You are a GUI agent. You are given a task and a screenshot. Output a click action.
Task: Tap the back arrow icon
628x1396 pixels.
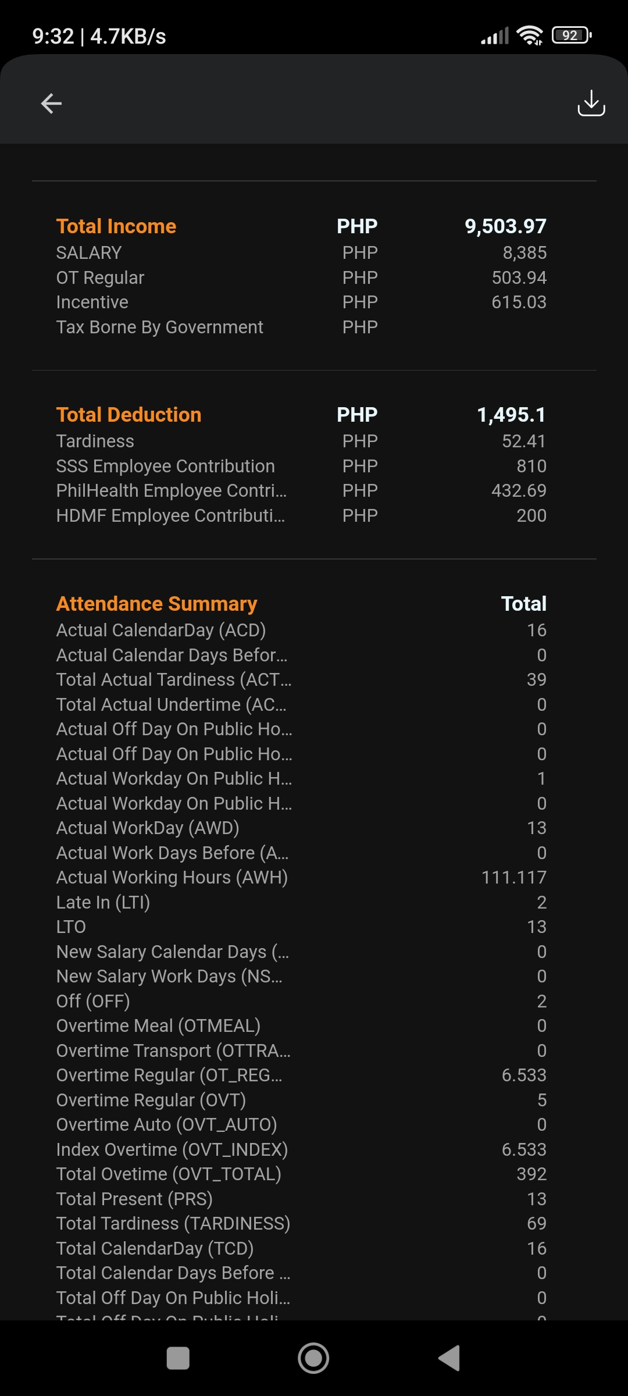pyautogui.click(x=51, y=104)
